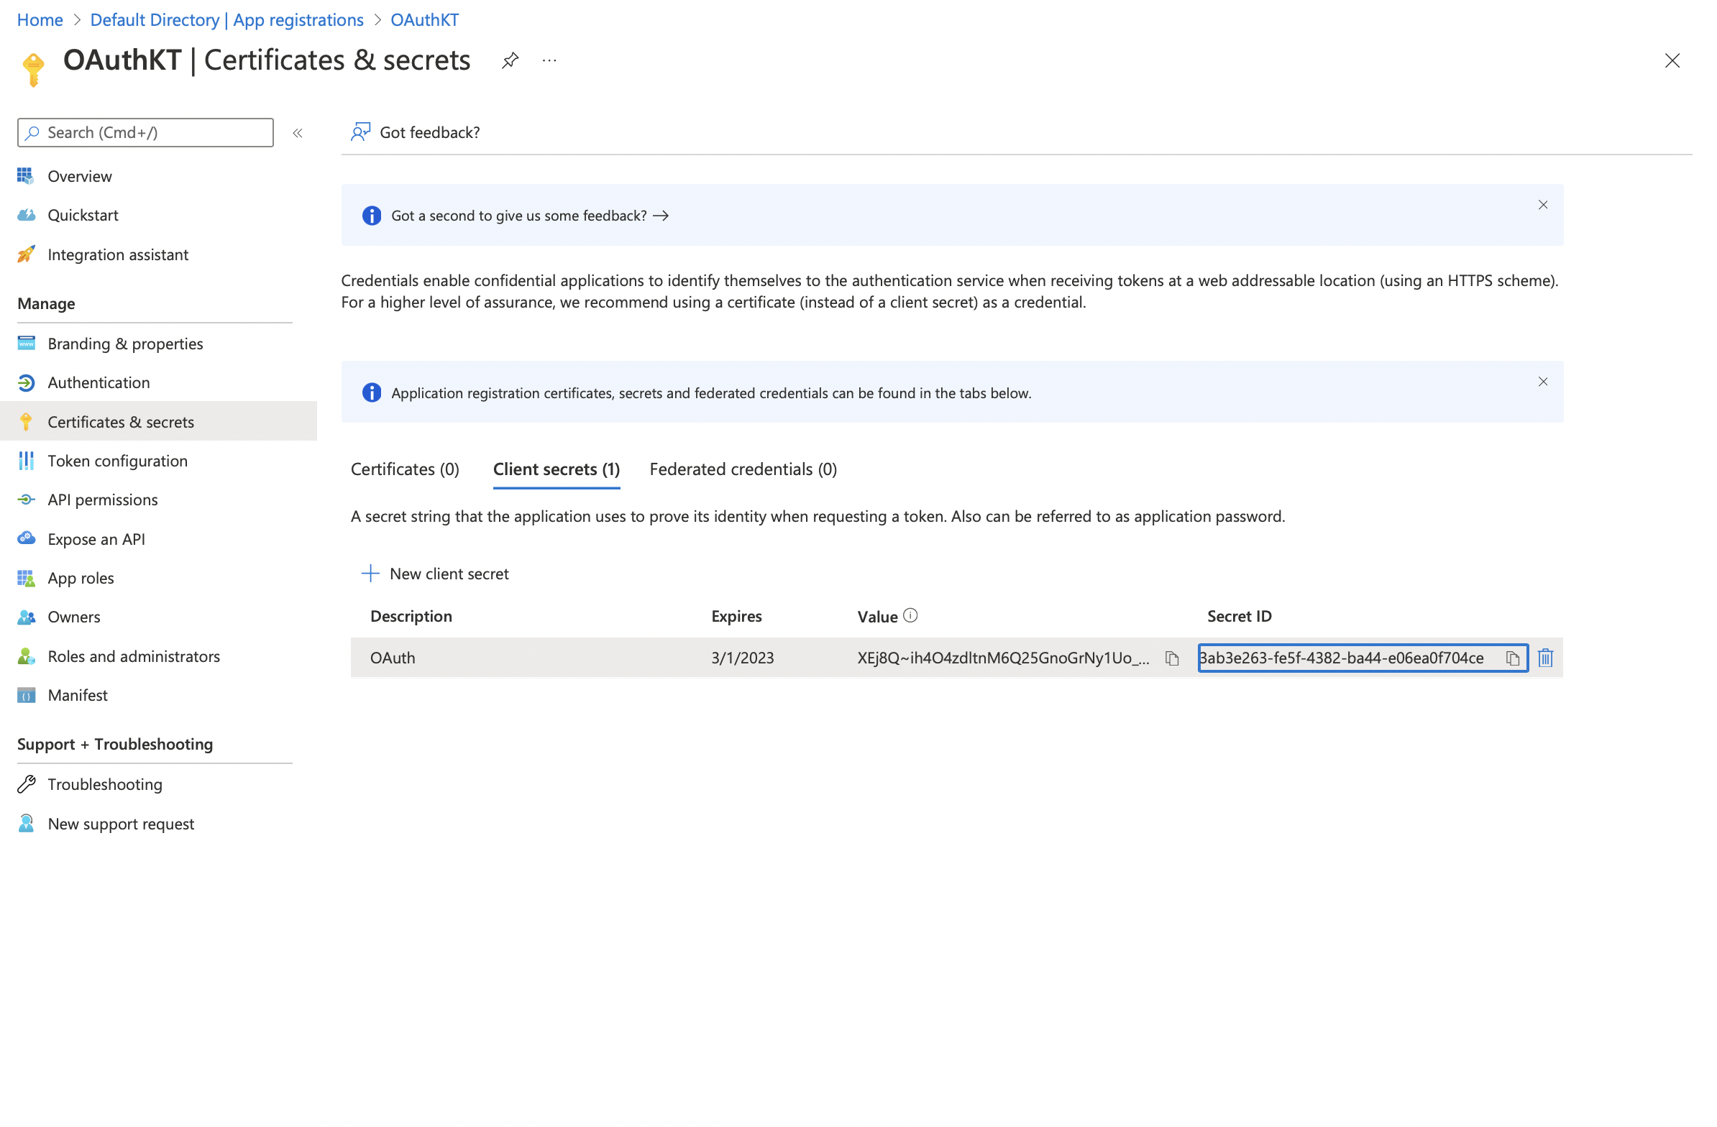
Task: Click the Secret ID column header
Action: click(1240, 616)
